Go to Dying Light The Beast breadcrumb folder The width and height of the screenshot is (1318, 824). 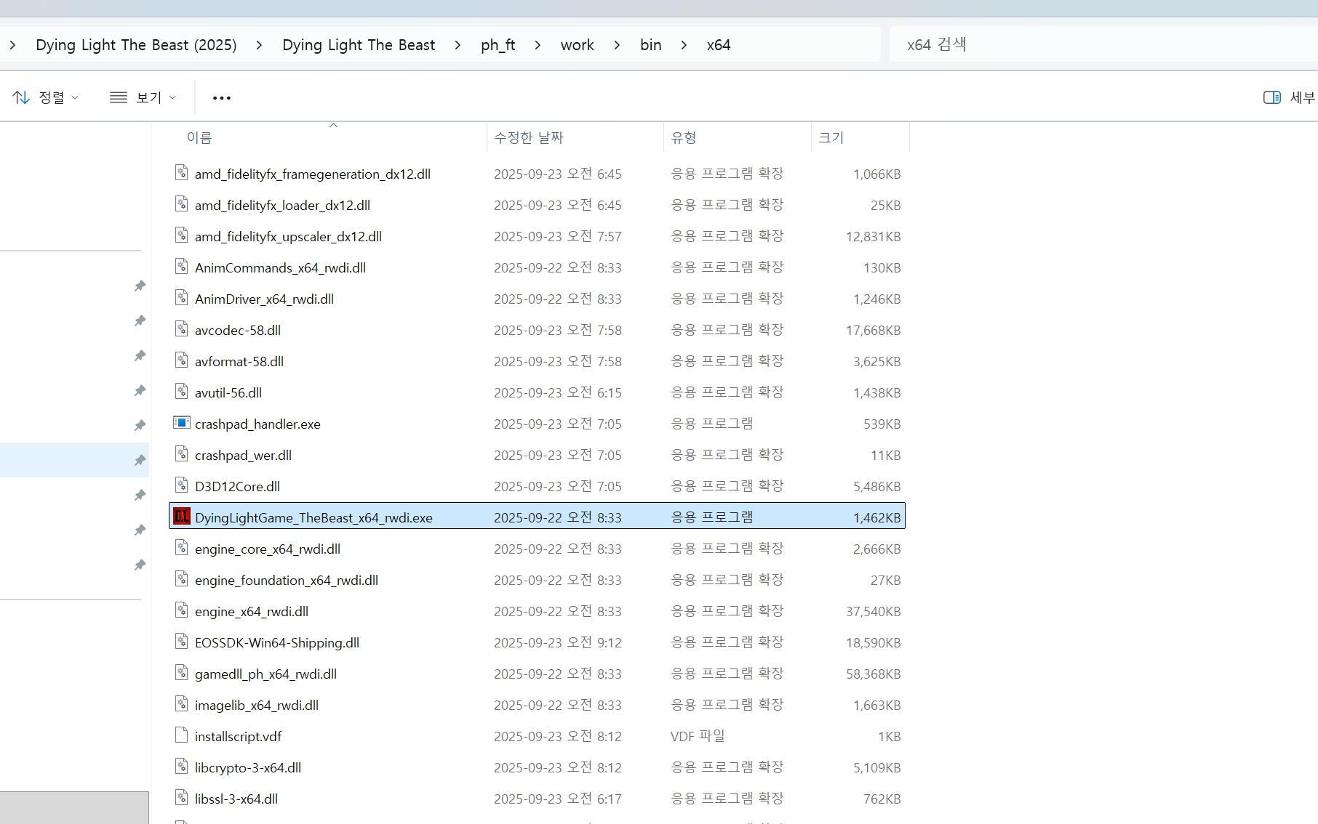coord(359,45)
